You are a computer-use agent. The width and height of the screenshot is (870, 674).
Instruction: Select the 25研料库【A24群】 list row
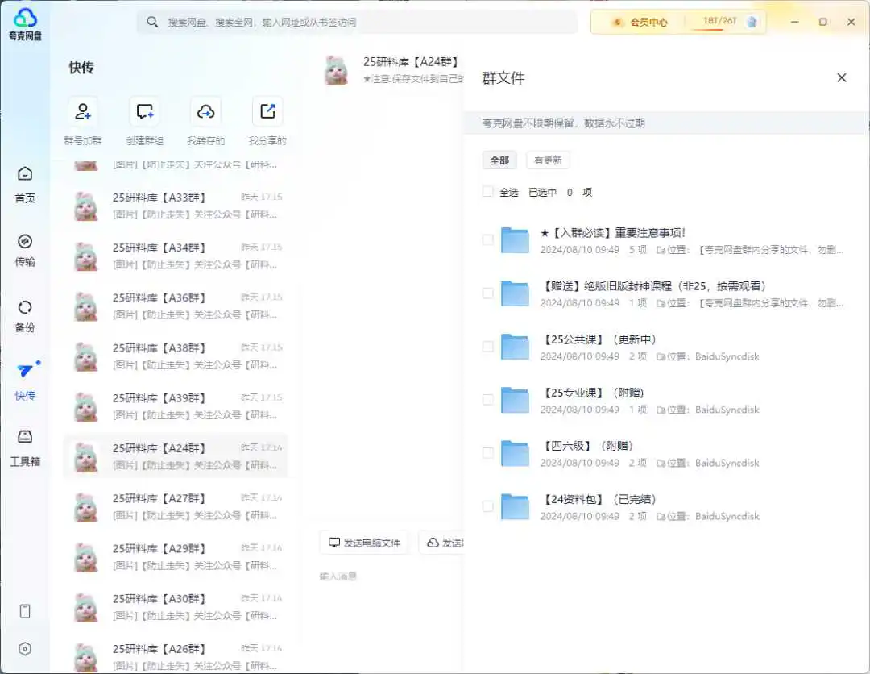point(176,456)
